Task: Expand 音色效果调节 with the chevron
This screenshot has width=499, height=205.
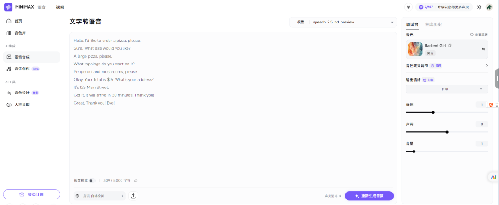Action: [x=487, y=66]
